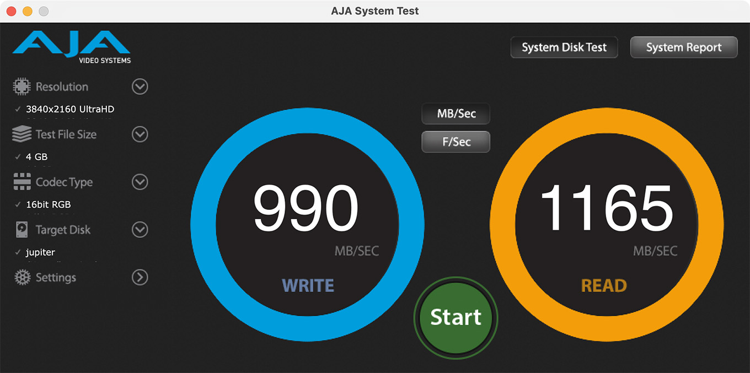Switch units to MB/Sec
This screenshot has width=750, height=373.
(456, 114)
